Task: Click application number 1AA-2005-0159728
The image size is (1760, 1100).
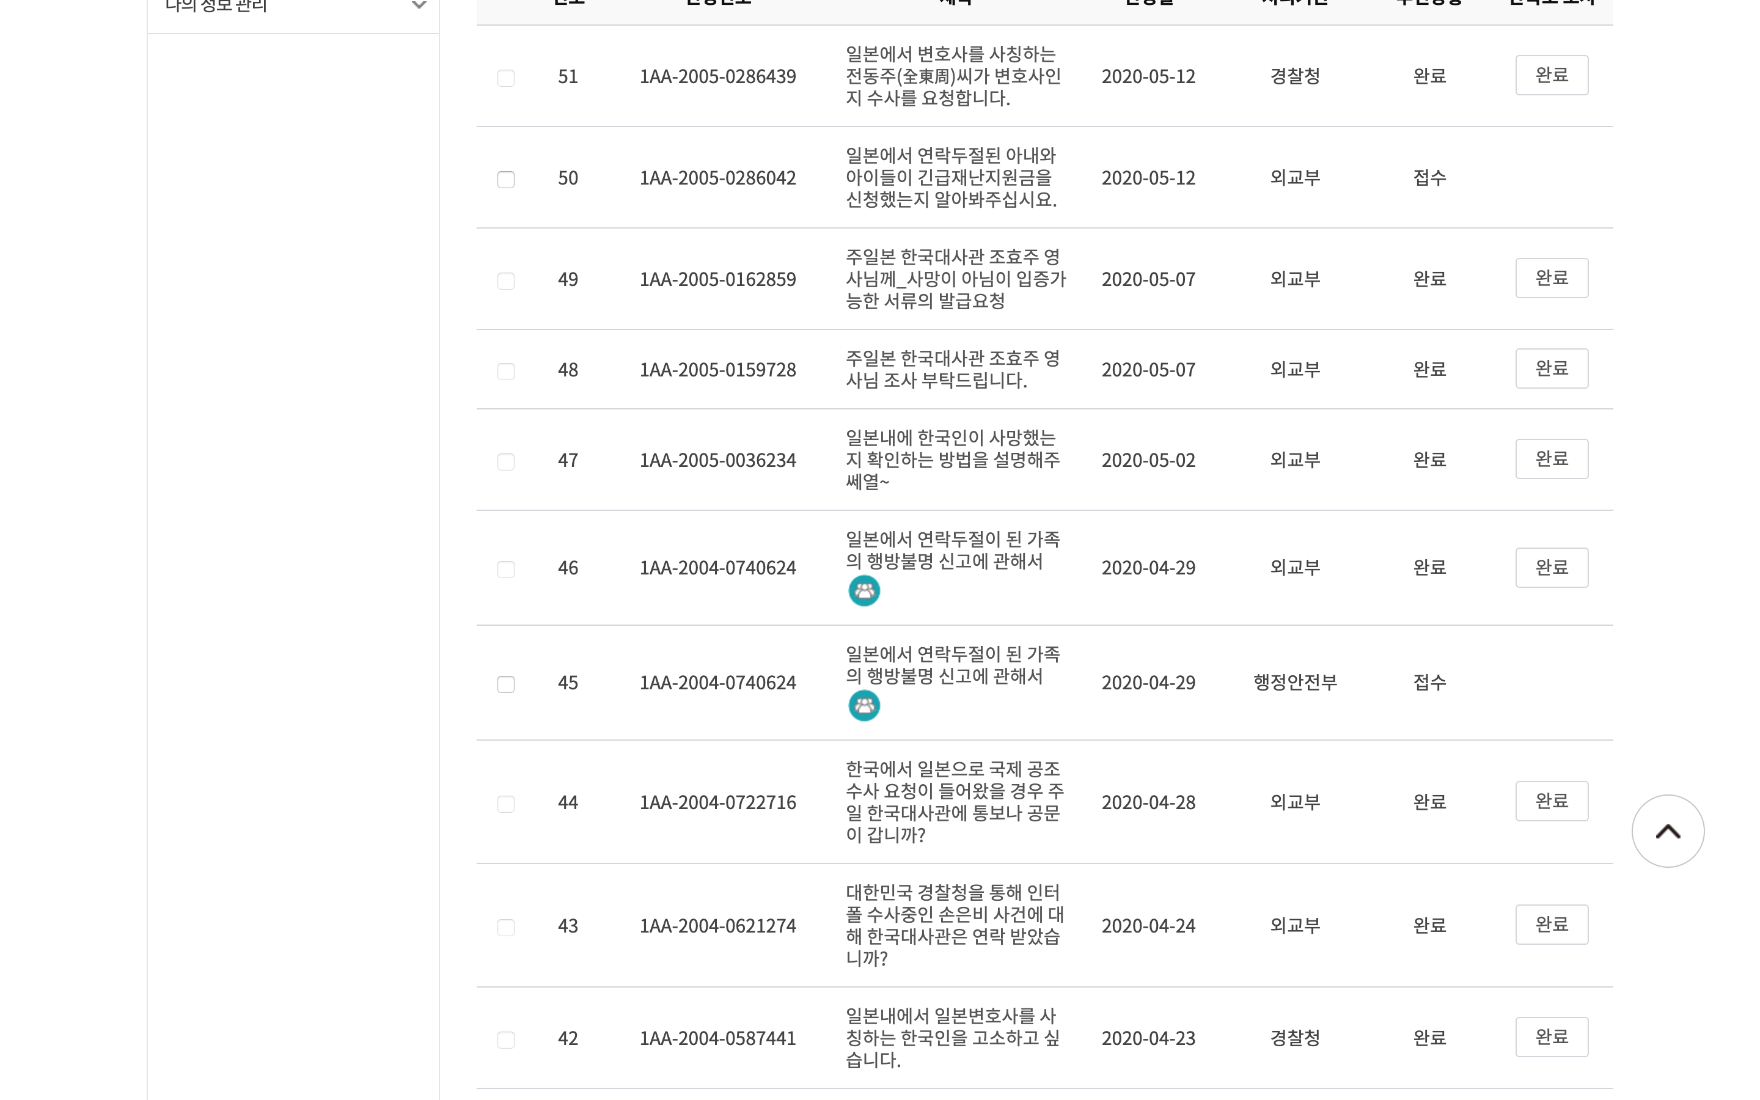Action: (718, 370)
